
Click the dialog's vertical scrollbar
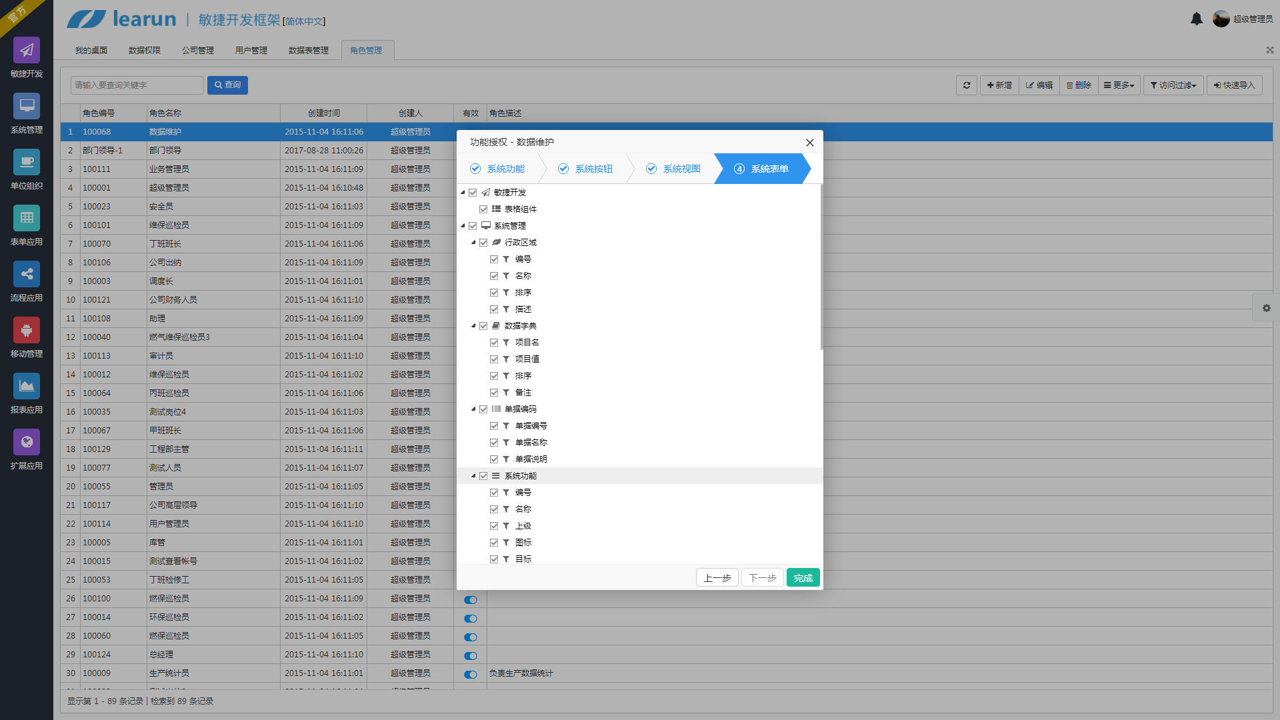(x=821, y=267)
